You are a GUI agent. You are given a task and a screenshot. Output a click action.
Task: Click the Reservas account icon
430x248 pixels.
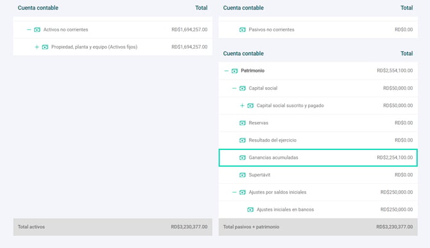click(243, 123)
